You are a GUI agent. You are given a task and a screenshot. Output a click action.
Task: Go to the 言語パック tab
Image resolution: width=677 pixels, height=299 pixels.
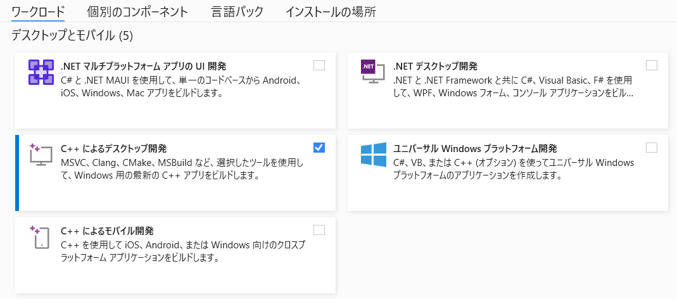(237, 11)
